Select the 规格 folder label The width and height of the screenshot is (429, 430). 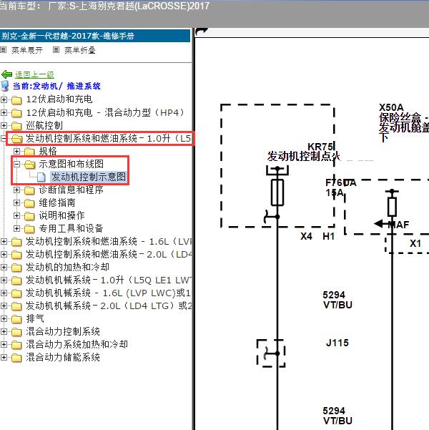tap(48, 151)
